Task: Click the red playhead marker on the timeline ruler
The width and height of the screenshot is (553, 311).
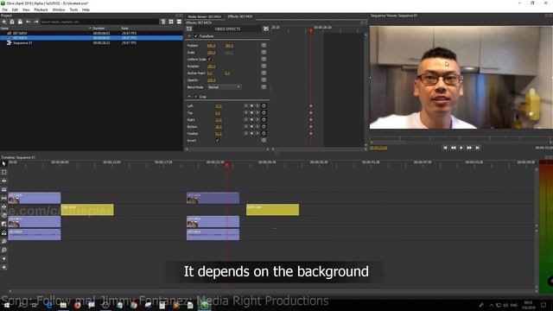Action: [226, 165]
